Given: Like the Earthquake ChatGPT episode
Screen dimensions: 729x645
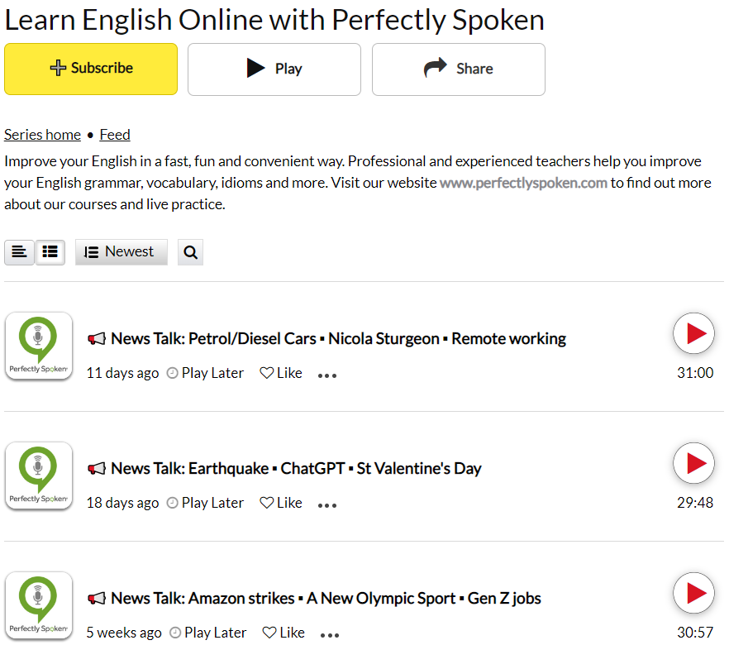Looking at the screenshot, I should point(281,503).
